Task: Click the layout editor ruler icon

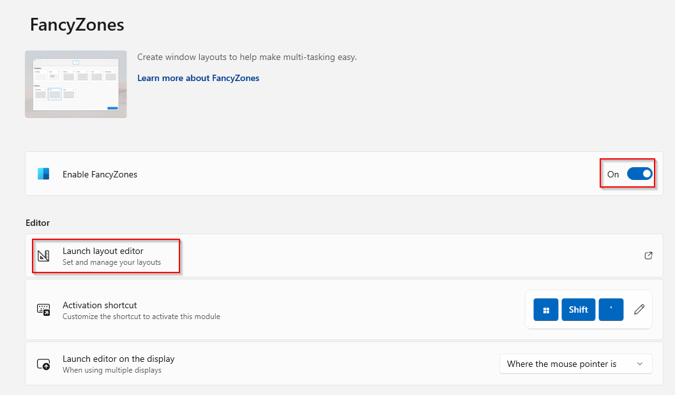Action: (43, 256)
